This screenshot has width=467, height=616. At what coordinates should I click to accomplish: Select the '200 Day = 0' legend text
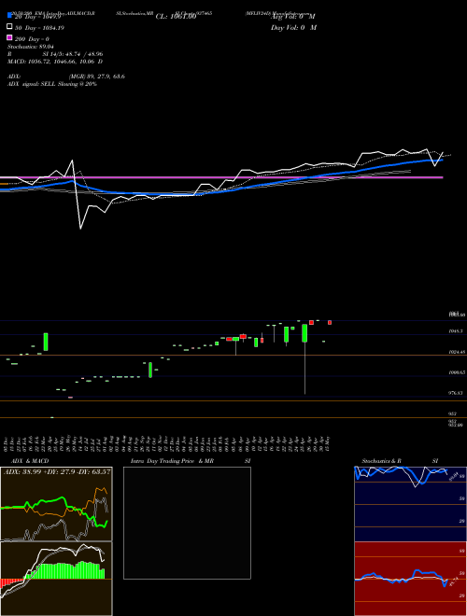tap(32, 39)
